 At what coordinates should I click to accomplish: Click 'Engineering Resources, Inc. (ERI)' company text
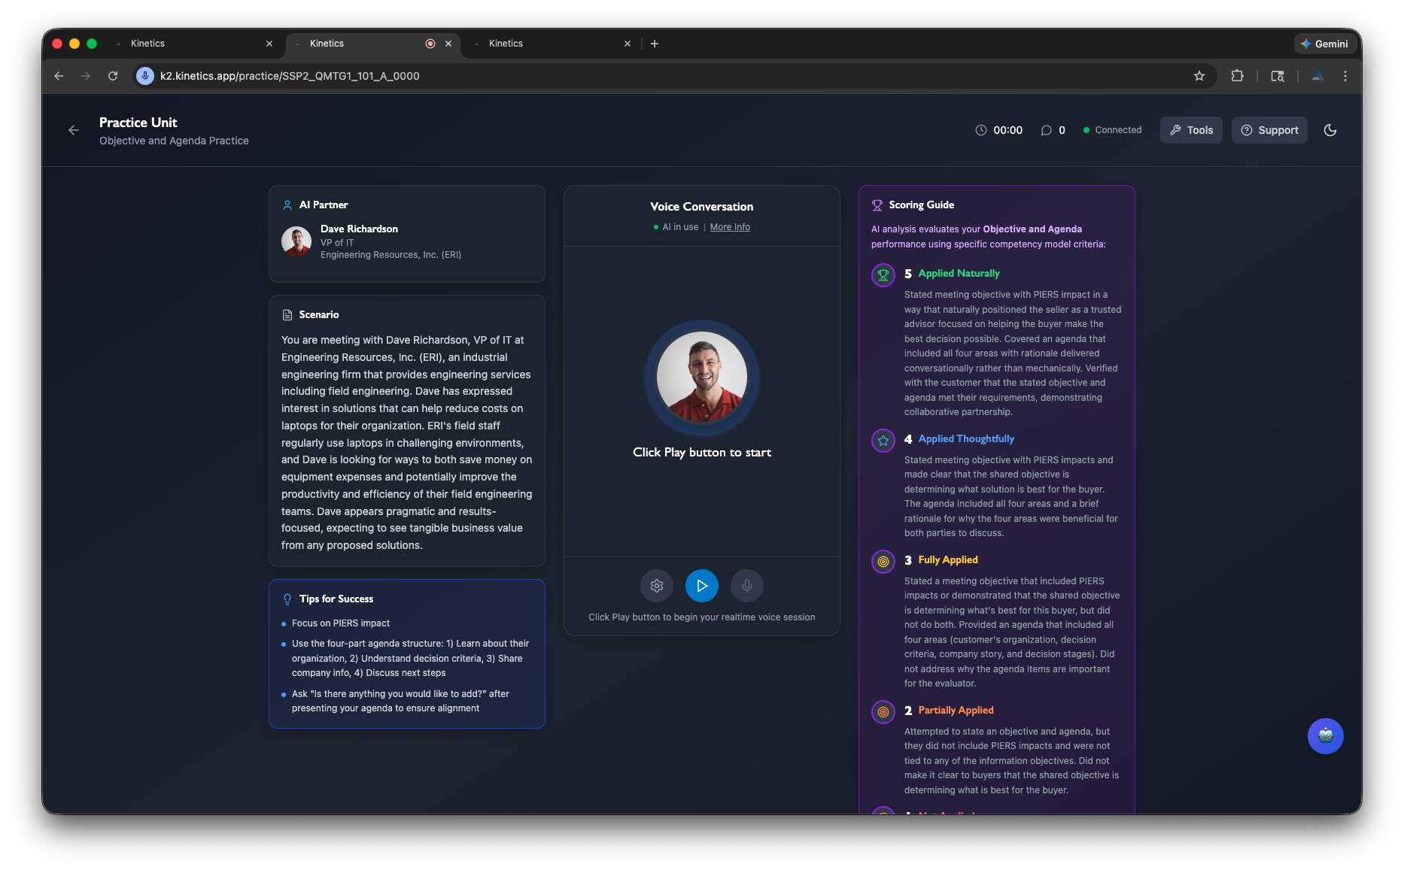click(391, 255)
